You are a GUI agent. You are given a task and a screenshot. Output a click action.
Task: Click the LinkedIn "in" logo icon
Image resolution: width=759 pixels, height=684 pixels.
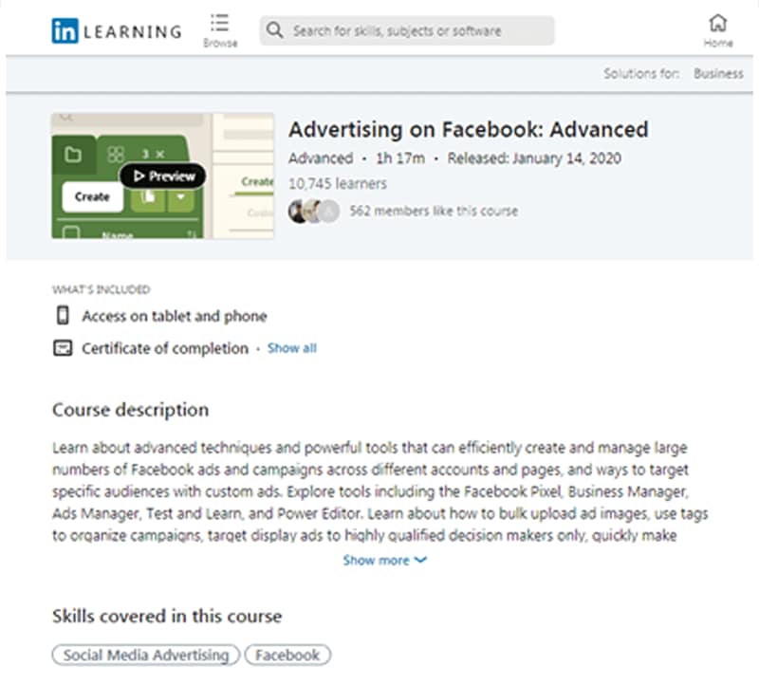(x=65, y=31)
